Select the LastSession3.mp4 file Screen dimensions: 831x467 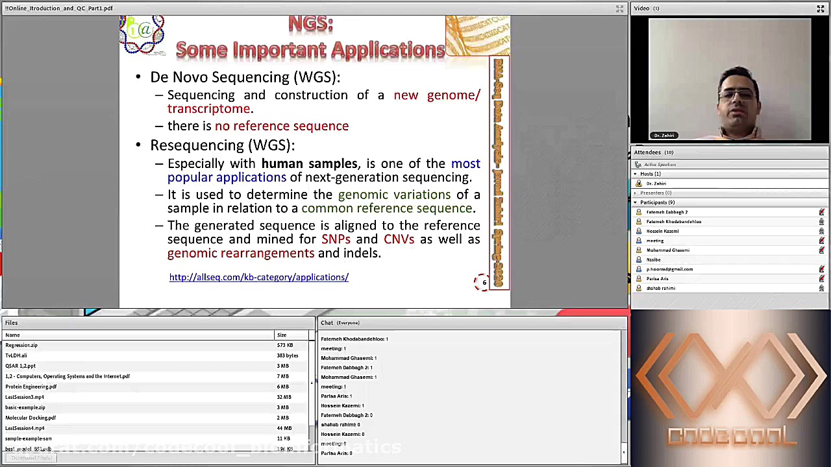coord(25,398)
